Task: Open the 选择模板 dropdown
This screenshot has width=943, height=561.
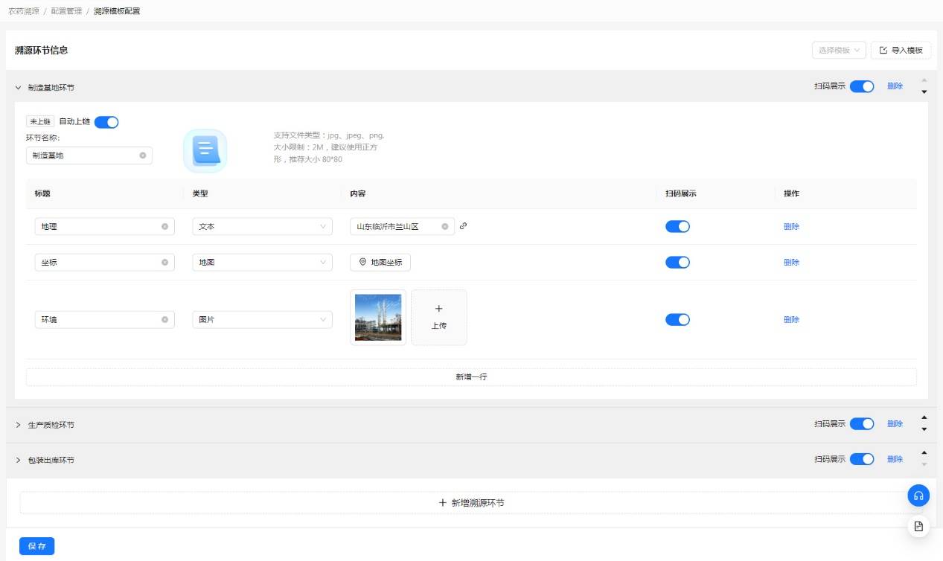Action: pos(839,50)
